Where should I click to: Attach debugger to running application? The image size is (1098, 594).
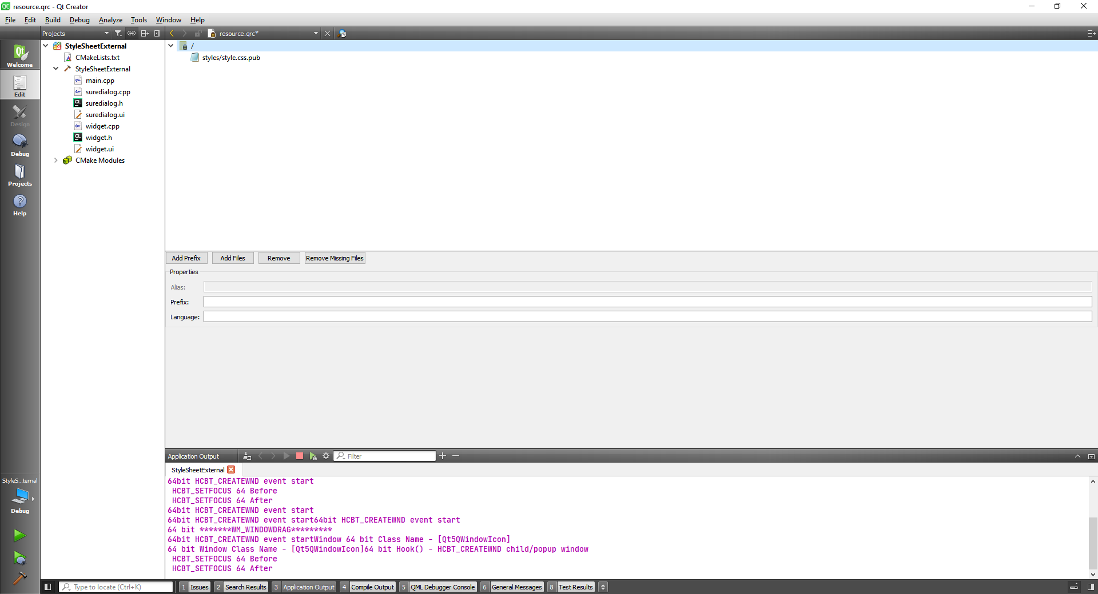point(313,456)
